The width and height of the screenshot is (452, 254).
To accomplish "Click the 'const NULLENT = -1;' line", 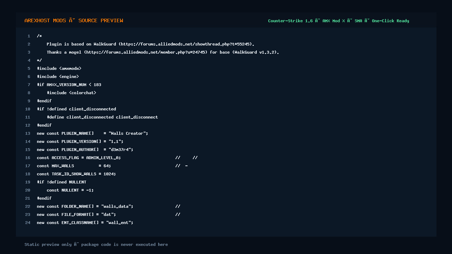I will [70, 190].
